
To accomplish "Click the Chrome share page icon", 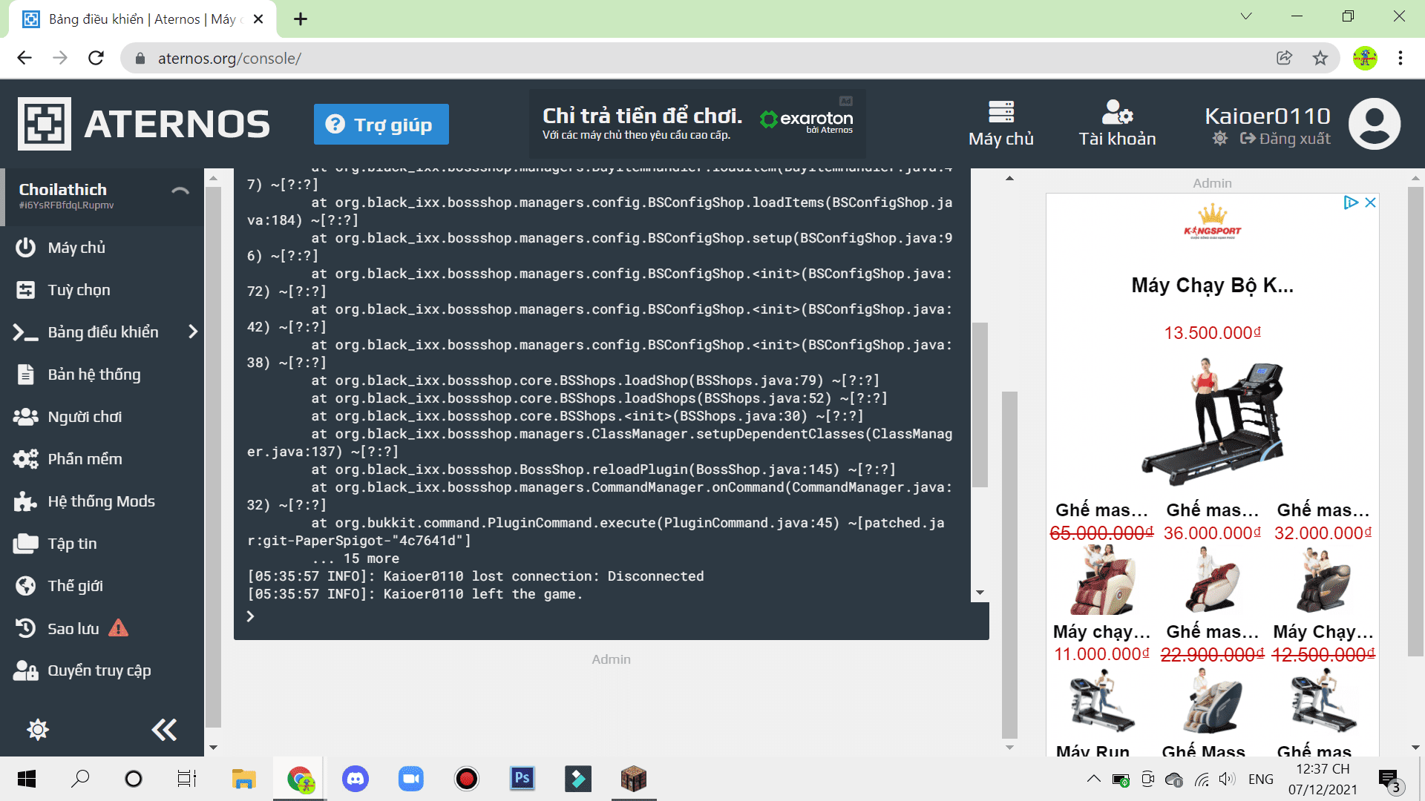I will coord(1284,58).
